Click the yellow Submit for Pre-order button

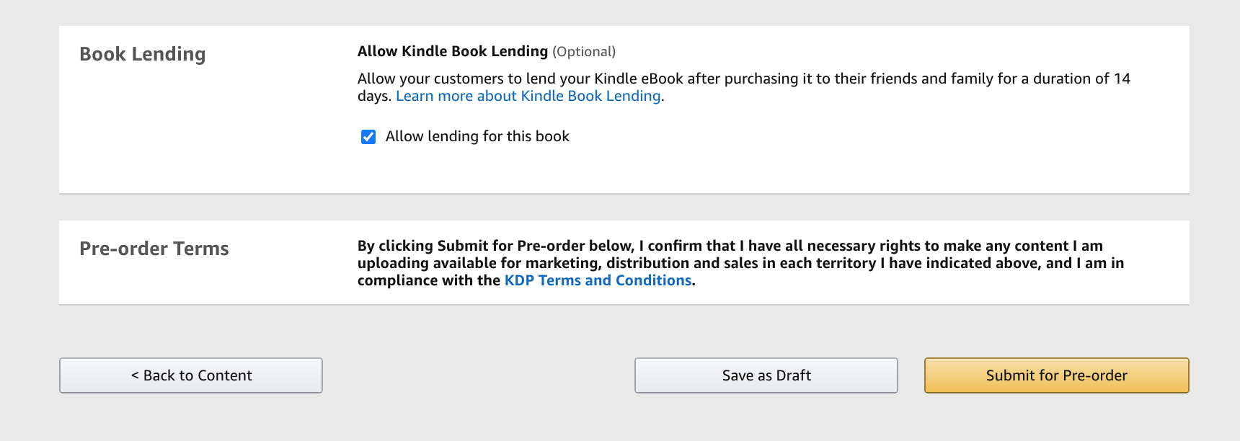coord(1057,375)
